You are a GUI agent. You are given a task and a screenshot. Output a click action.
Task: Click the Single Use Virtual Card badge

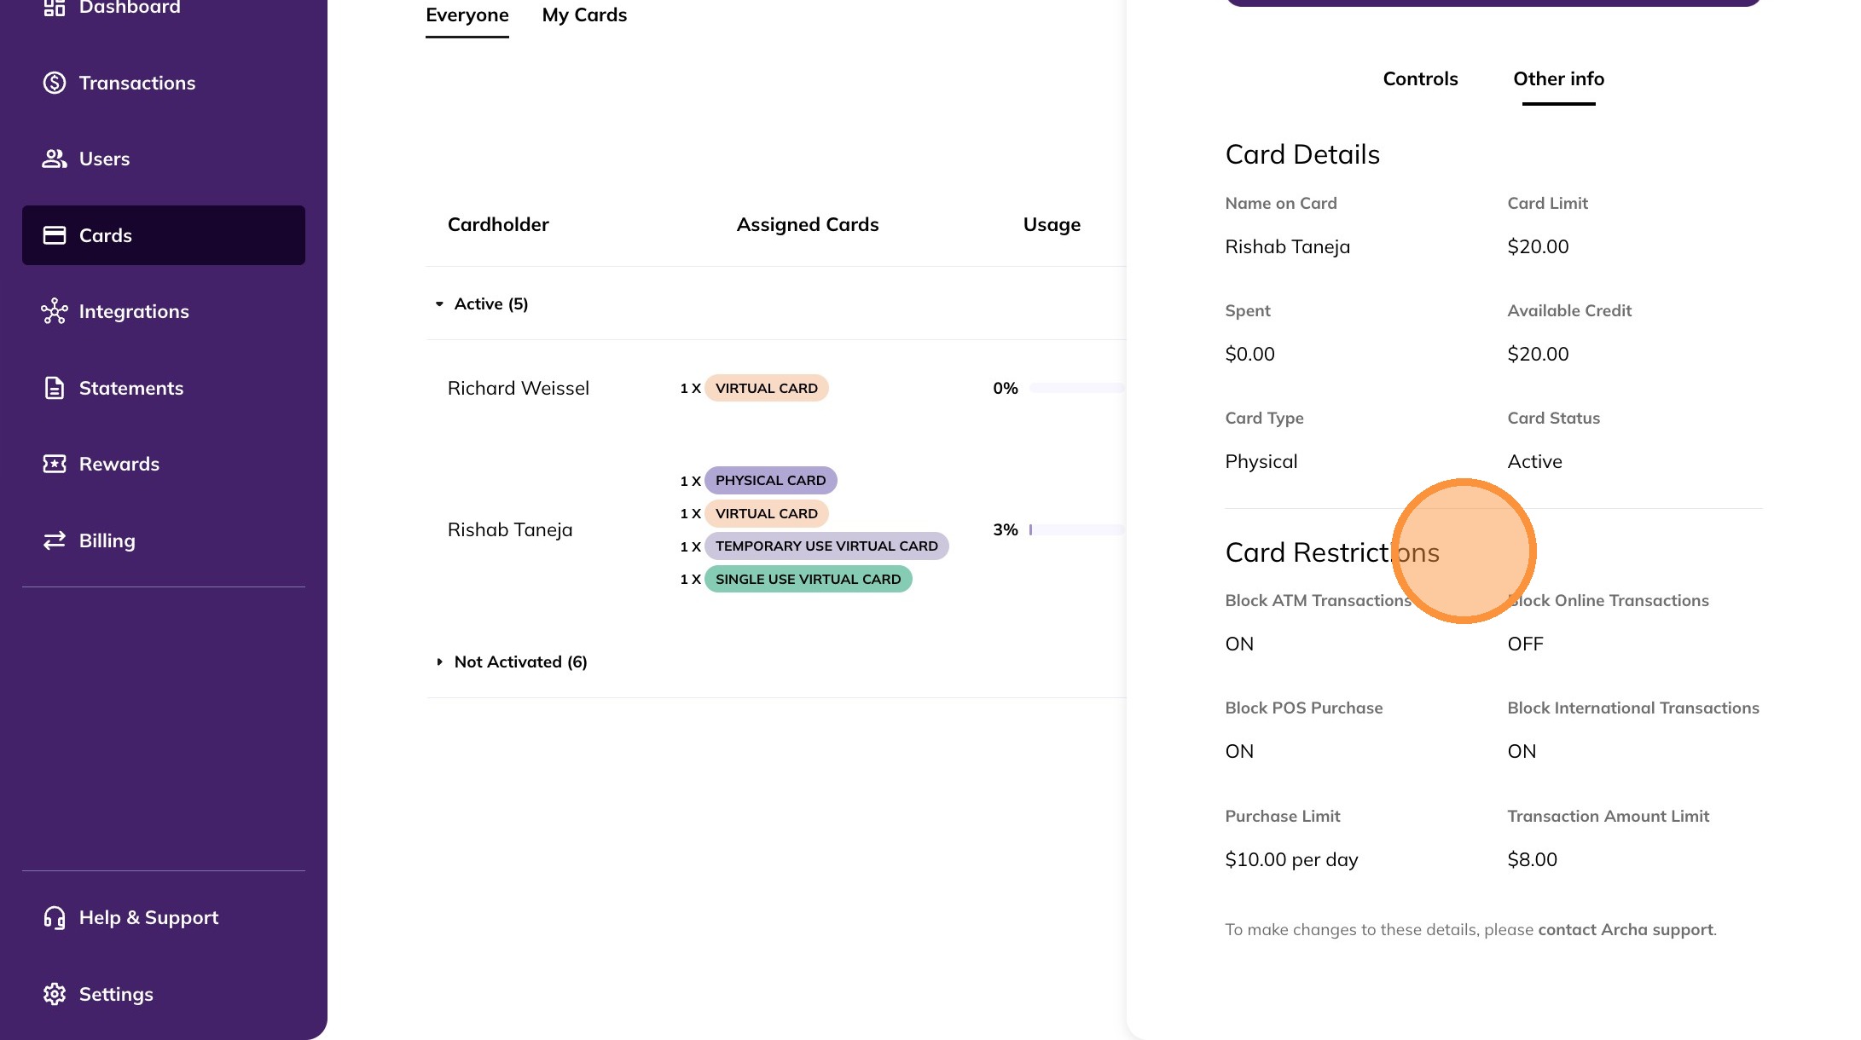tap(808, 580)
